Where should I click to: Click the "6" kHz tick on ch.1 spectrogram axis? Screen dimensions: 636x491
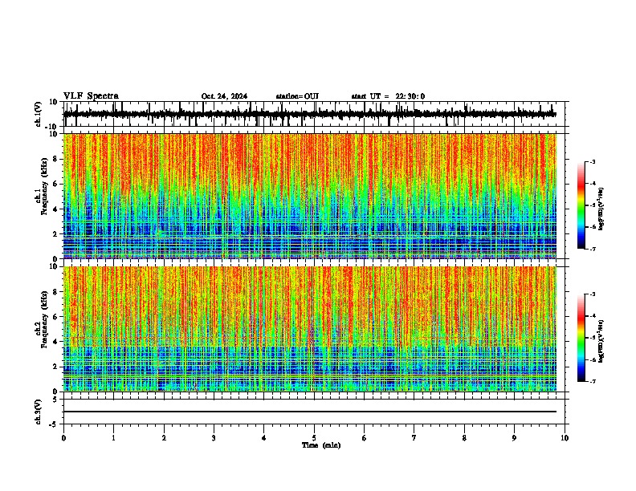55,184
